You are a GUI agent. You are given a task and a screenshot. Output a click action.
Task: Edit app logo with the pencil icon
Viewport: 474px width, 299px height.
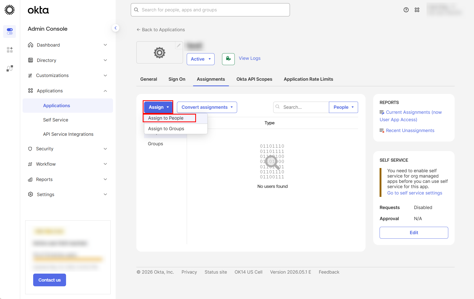tap(179, 45)
